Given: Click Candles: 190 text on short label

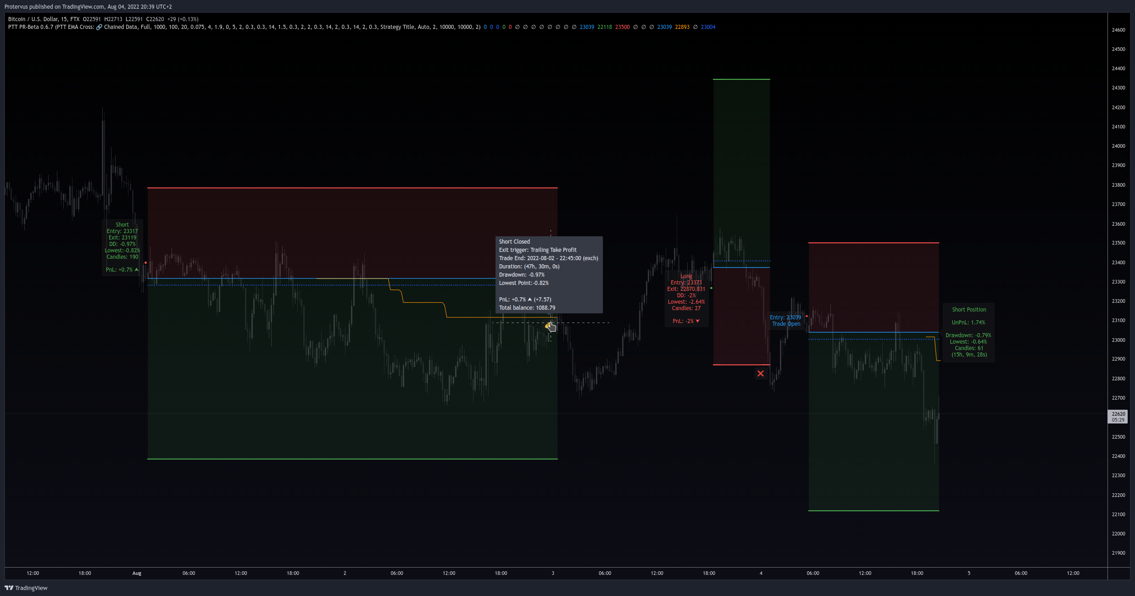Looking at the screenshot, I should 122,257.
